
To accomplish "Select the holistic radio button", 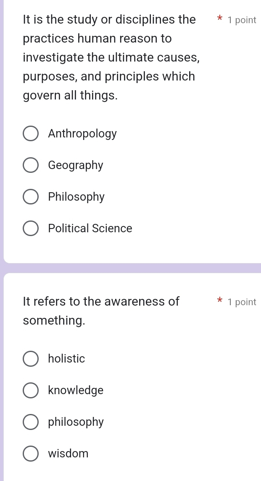I will [31, 359].
